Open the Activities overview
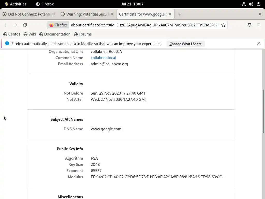Viewport: 265px width, 199px height. 15,4
